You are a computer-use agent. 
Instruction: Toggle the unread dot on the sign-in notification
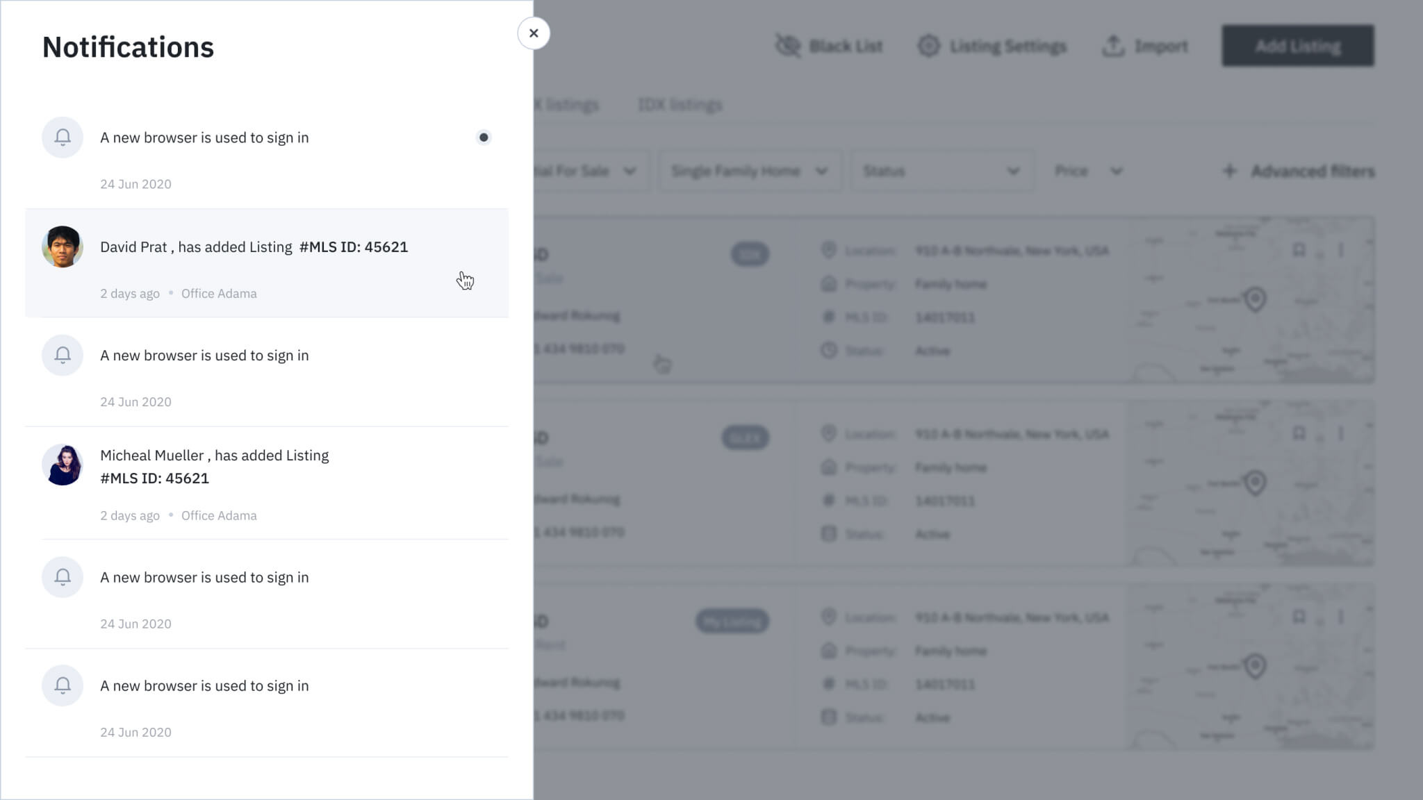[484, 137]
